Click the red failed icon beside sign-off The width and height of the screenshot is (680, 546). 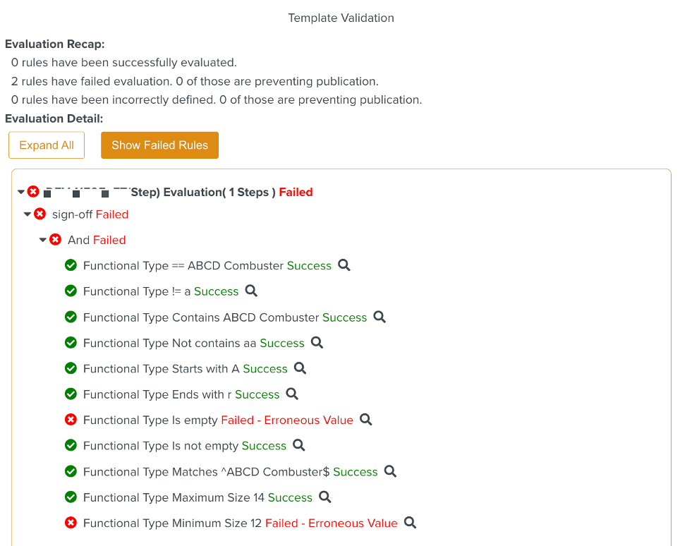pyautogui.click(x=40, y=214)
